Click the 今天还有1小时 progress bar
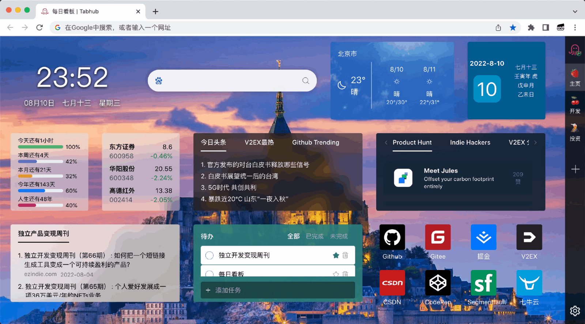Viewport: 585px width, 324px height. click(41, 147)
